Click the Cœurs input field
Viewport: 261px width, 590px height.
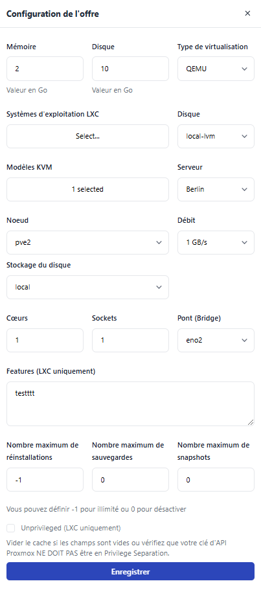point(45,340)
